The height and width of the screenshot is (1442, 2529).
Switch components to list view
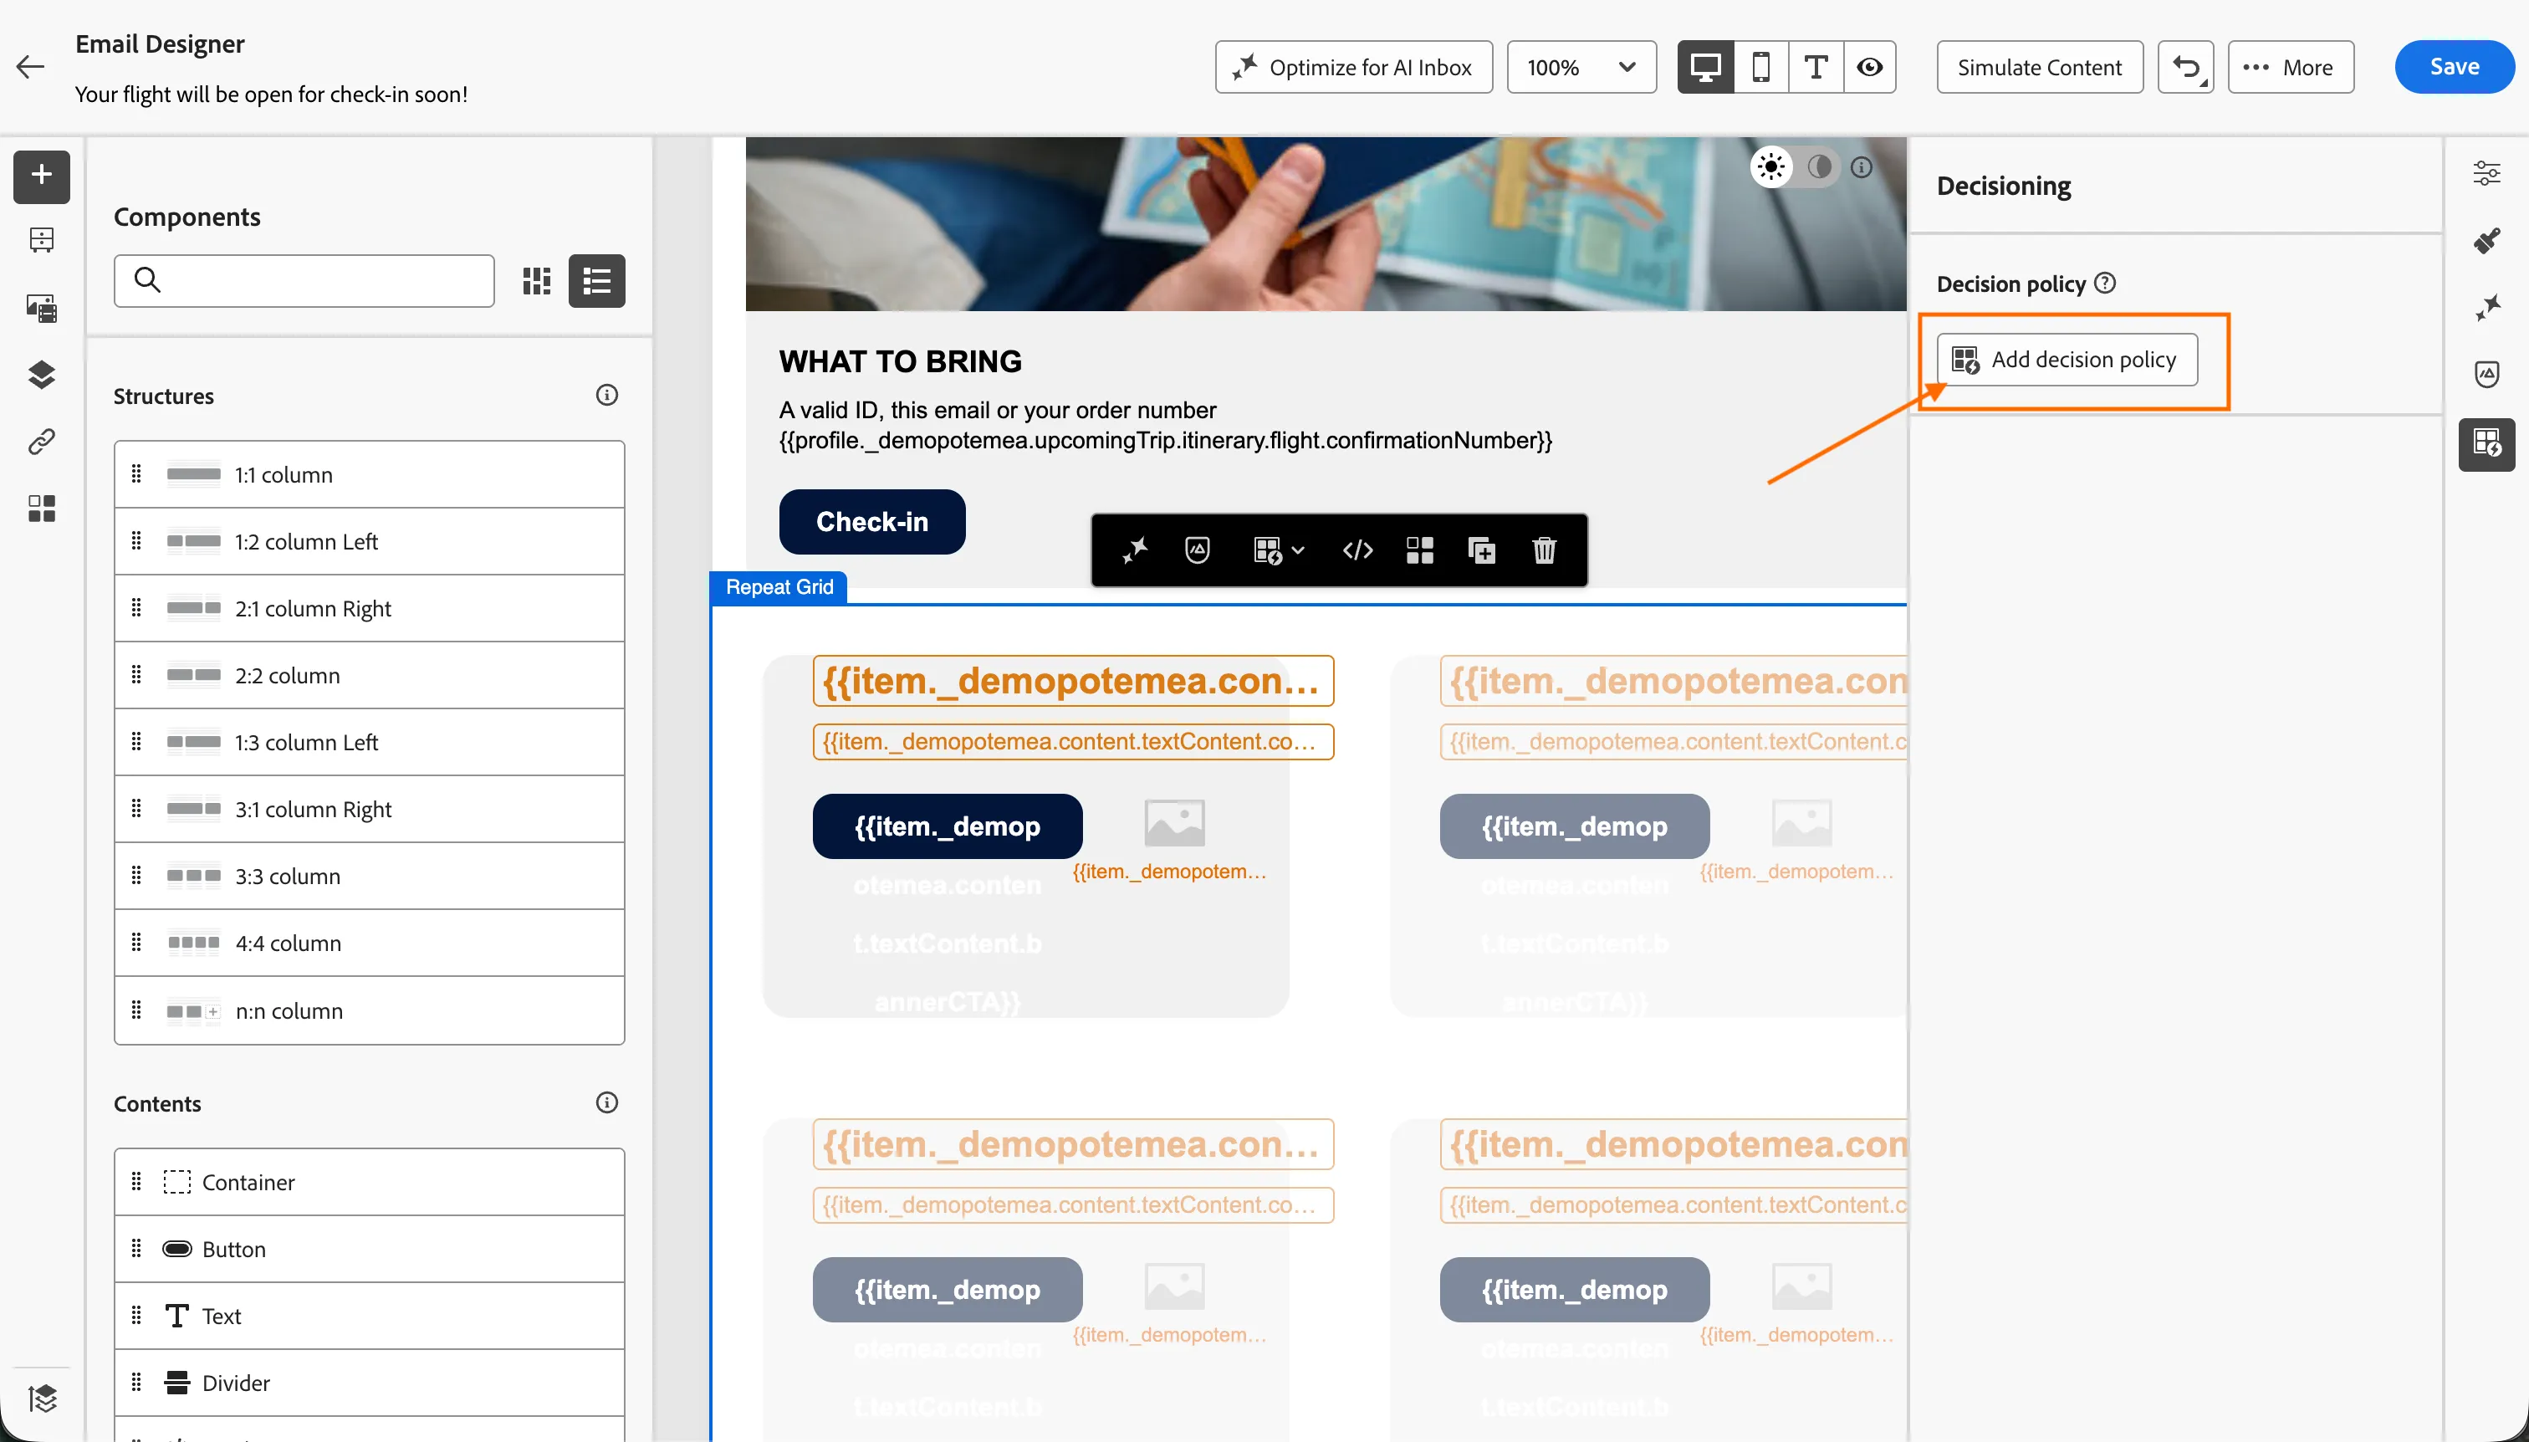tap(596, 281)
